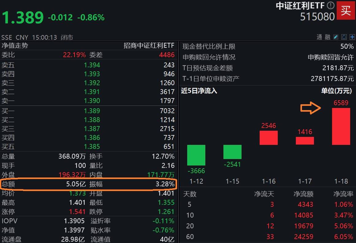Select the 60-day net flow row
This screenshot has height=243, width=356.
click(270, 237)
